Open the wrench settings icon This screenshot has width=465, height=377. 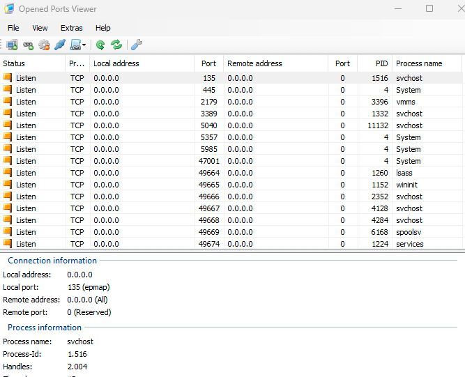tap(137, 45)
